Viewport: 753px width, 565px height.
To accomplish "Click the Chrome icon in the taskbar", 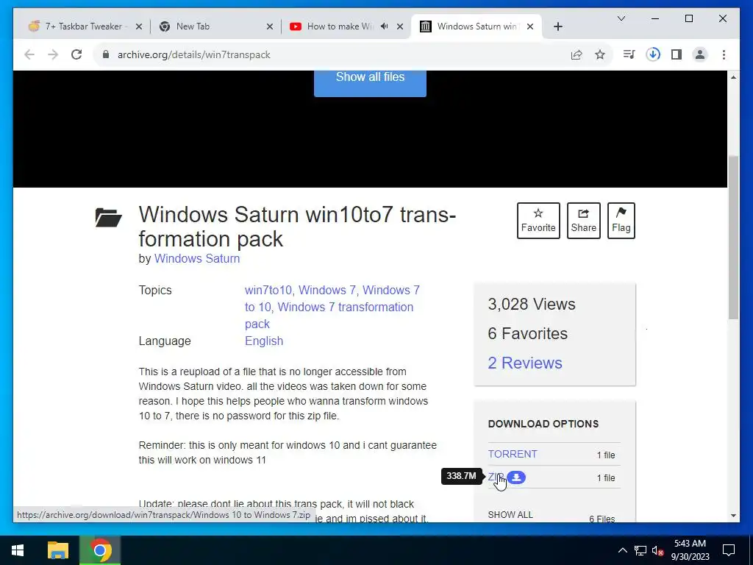I will (x=100, y=550).
